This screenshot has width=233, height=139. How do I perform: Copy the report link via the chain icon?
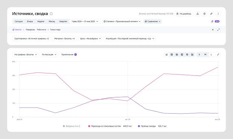pos(211,14)
